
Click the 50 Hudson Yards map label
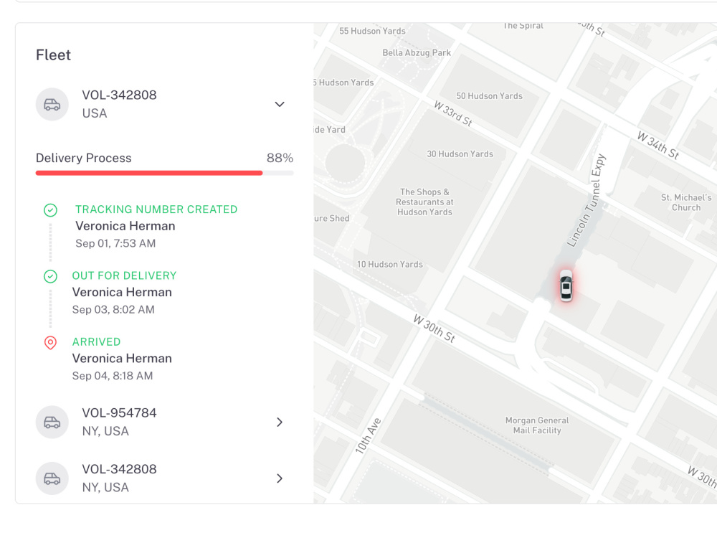[x=489, y=96]
